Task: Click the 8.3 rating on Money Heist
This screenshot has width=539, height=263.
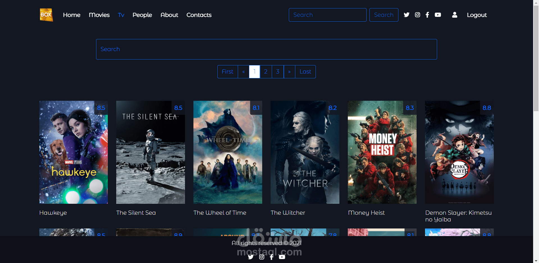Action: (410, 108)
